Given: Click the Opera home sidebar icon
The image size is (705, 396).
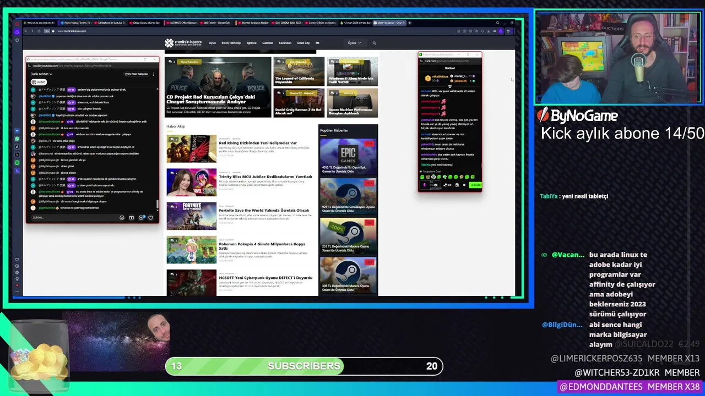Looking at the screenshot, I should [x=17, y=32].
